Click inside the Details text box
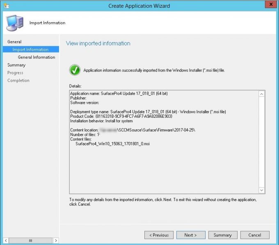Image resolution: width=279 pixels, height=245 pixels. [164, 164]
